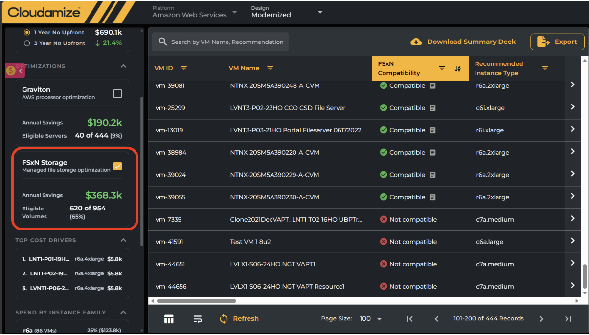
Task: Click the table's horizontal scrollbar thumb
Action: pos(196,301)
